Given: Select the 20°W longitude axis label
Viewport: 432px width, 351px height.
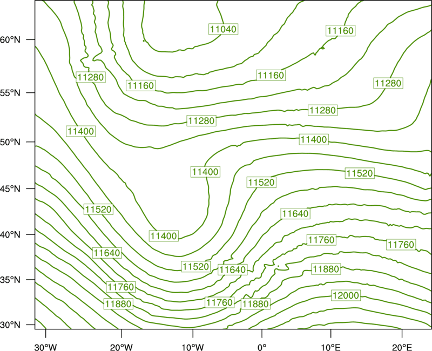Looking at the screenshot, I should tap(121, 347).
